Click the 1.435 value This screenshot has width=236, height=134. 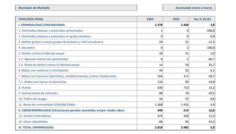click(x=185, y=105)
